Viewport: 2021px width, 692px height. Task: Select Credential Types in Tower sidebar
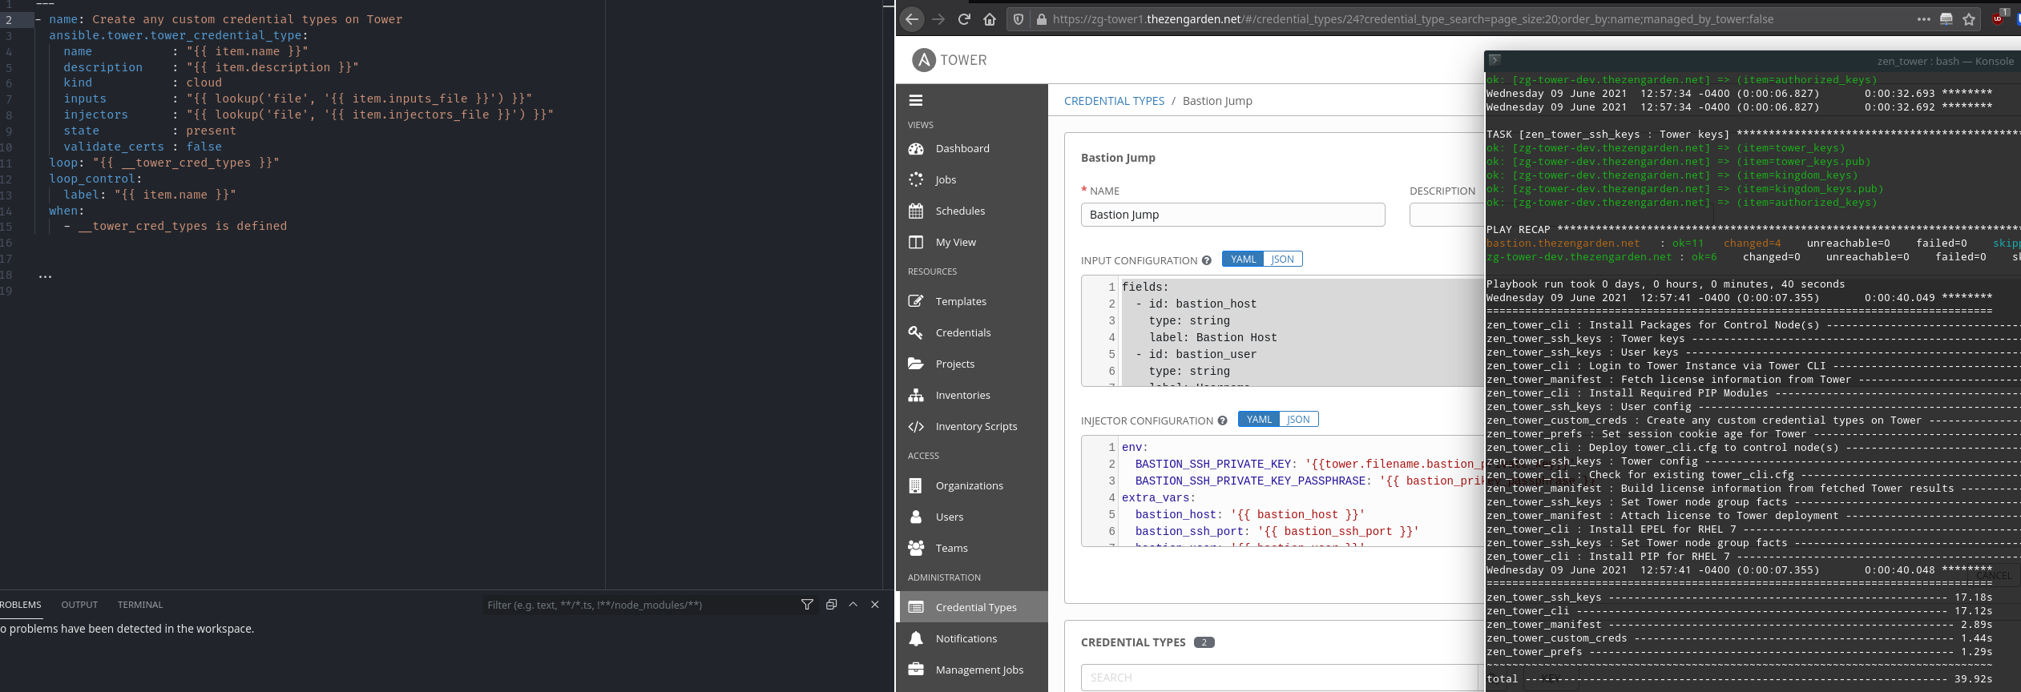(x=972, y=607)
